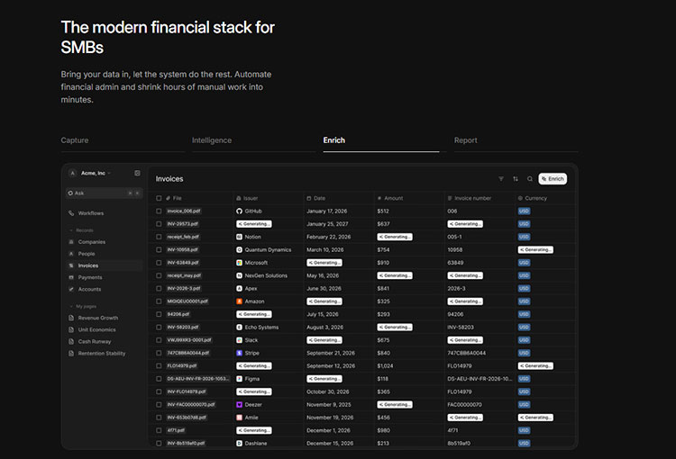Open Companies in the sidebar
This screenshot has width=676, height=459.
coord(91,242)
